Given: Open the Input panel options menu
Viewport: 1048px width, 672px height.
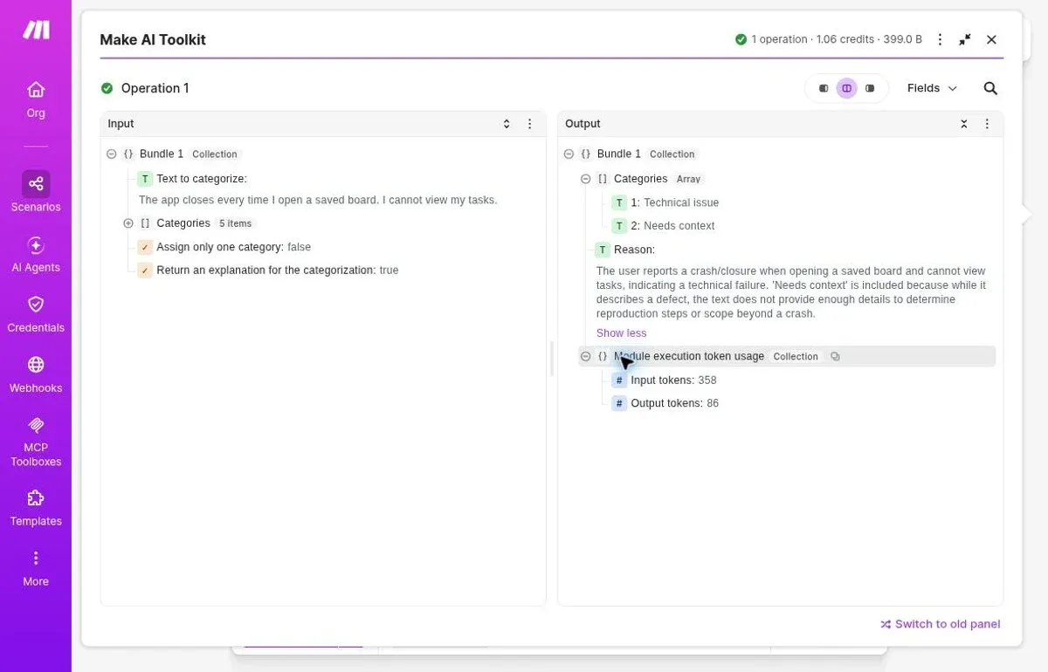Looking at the screenshot, I should [529, 124].
